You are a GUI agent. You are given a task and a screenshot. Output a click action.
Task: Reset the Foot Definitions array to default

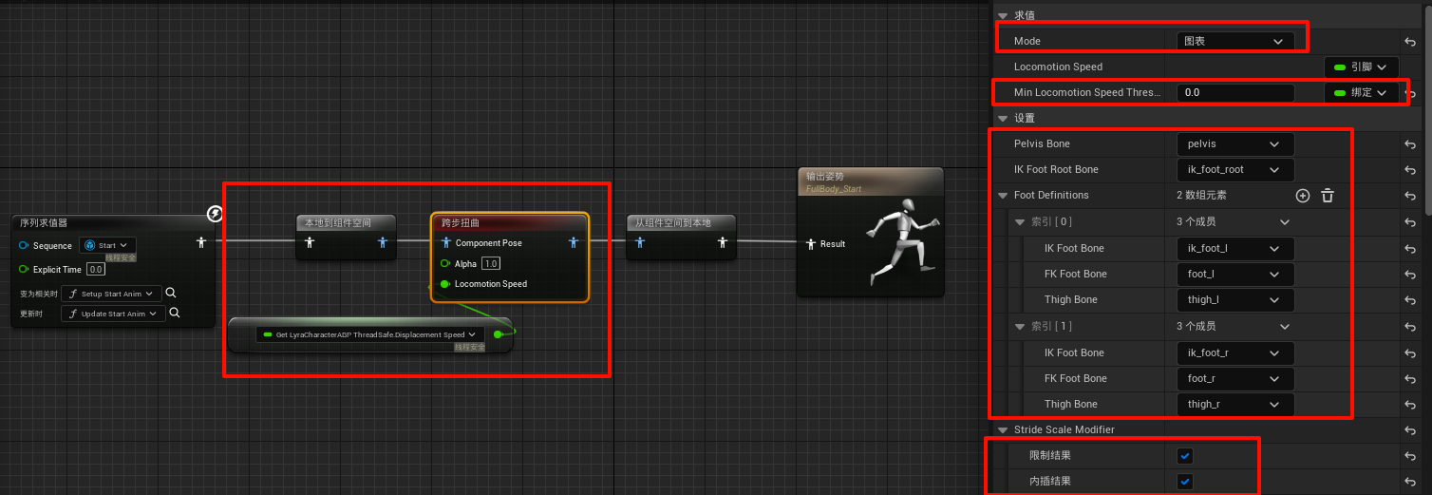pos(1410,196)
